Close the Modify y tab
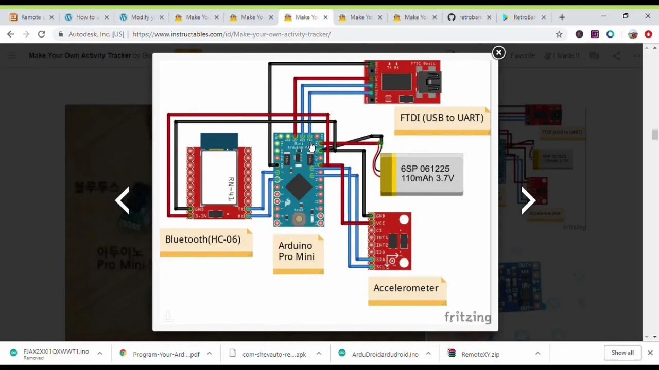 coord(161,17)
